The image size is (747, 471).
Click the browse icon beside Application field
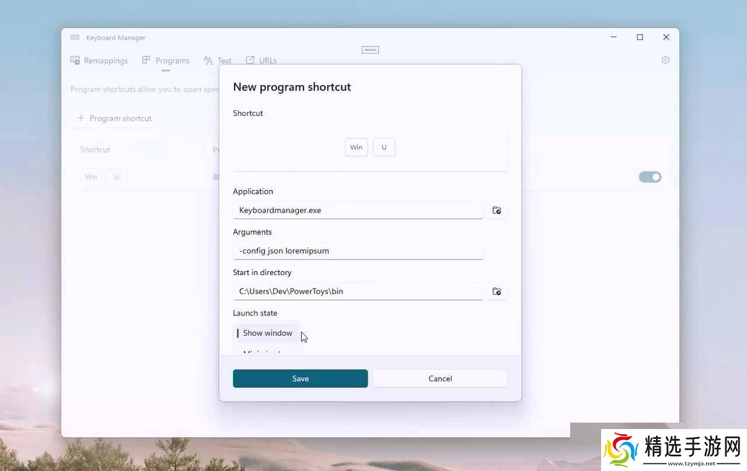(x=497, y=210)
